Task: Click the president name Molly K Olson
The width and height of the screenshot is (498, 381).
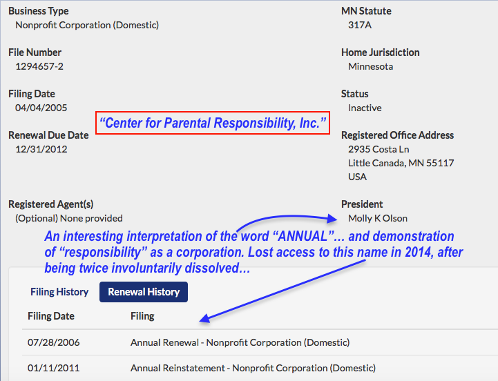Action: [x=378, y=218]
